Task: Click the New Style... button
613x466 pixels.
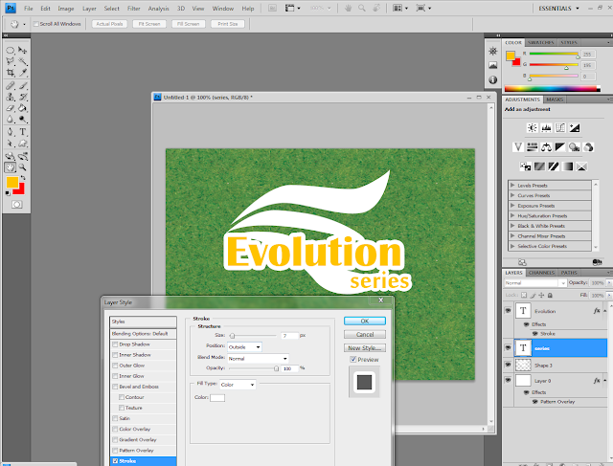Action: pos(365,347)
